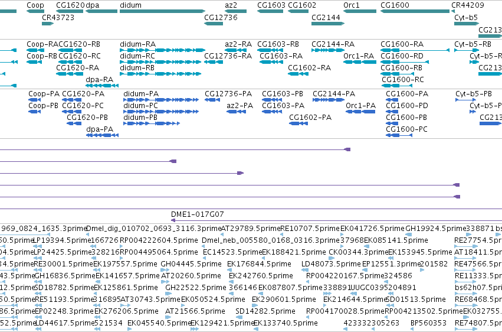Click the dpa-PA protein label
The image size is (502, 332).
(x=100, y=129)
